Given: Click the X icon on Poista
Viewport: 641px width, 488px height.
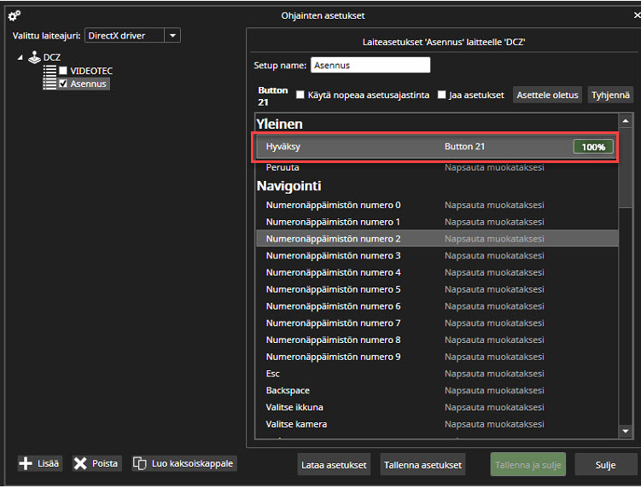Looking at the screenshot, I should tap(80, 463).
